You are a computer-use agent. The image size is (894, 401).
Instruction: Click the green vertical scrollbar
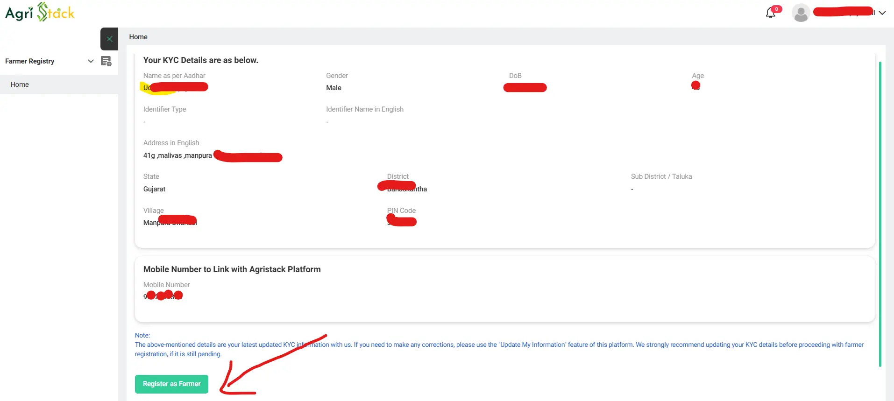coord(880,214)
